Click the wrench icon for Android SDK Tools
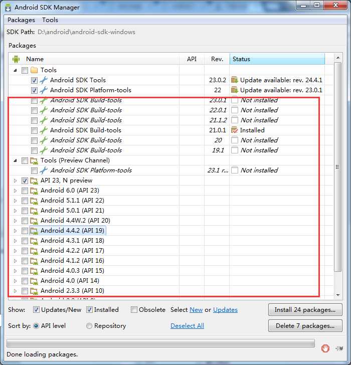This screenshot has height=365, width=351. point(44,80)
